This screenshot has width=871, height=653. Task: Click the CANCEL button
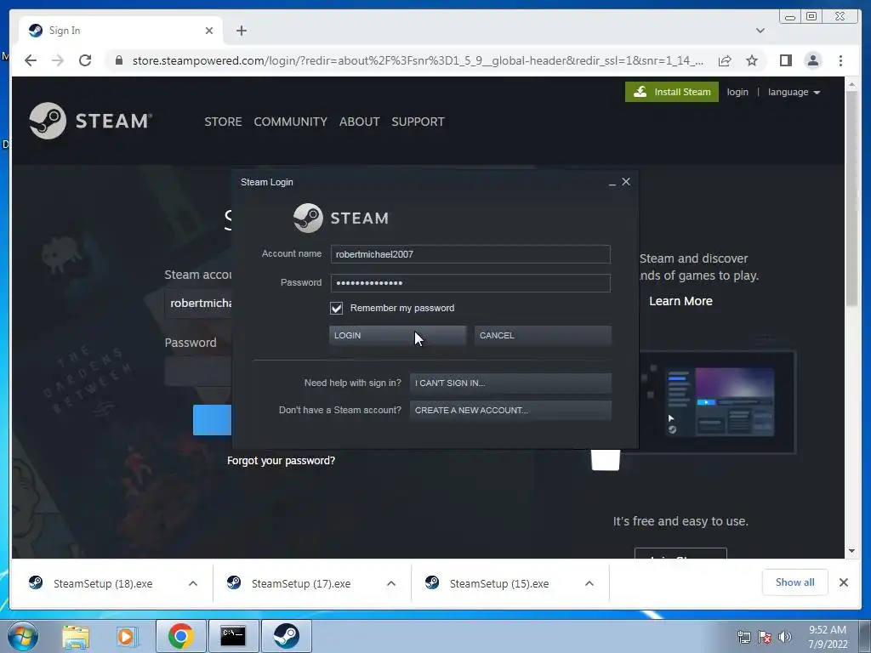tap(543, 335)
